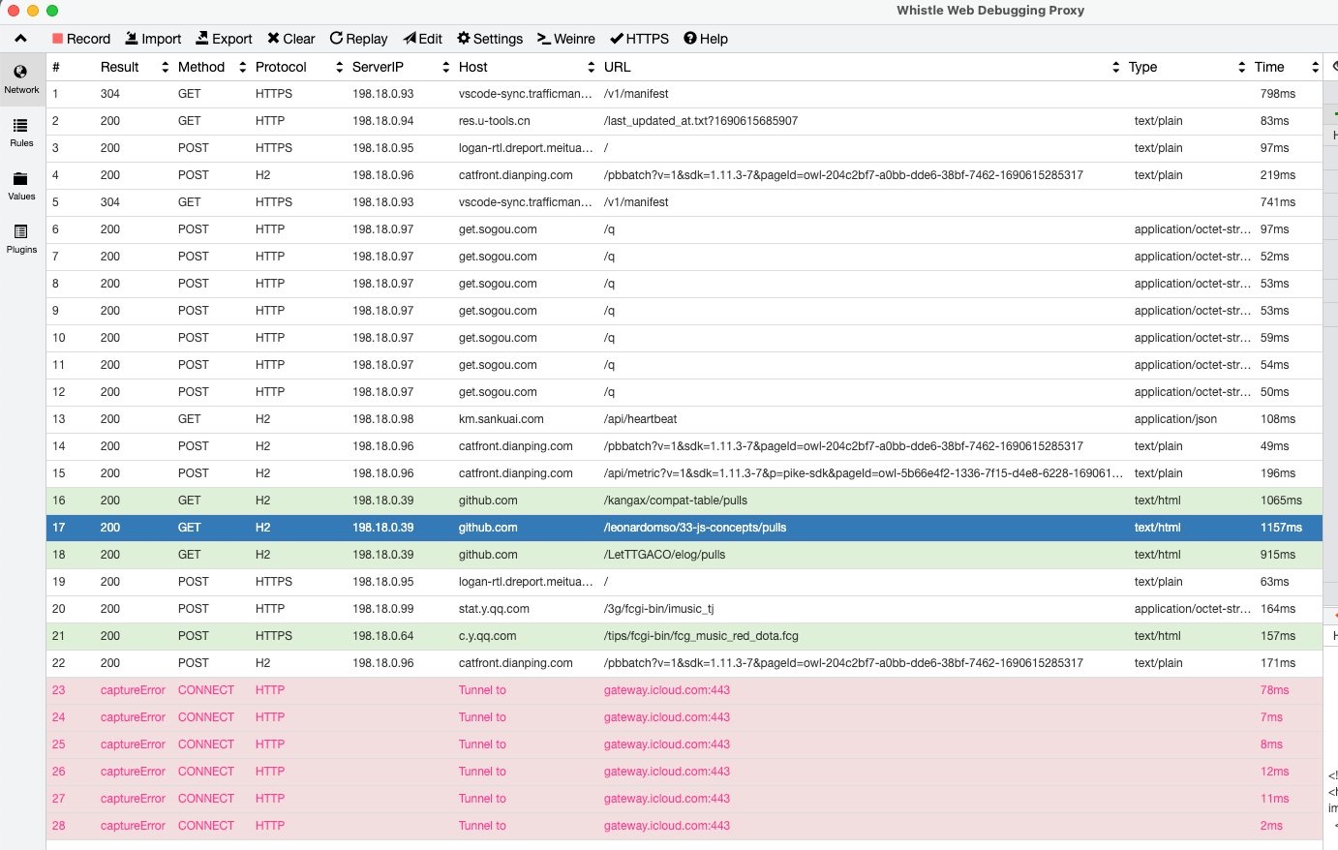Select row 17 leonardomso/33-js-concepts/pulls request
This screenshot has height=850, width=1338.
tap(684, 528)
